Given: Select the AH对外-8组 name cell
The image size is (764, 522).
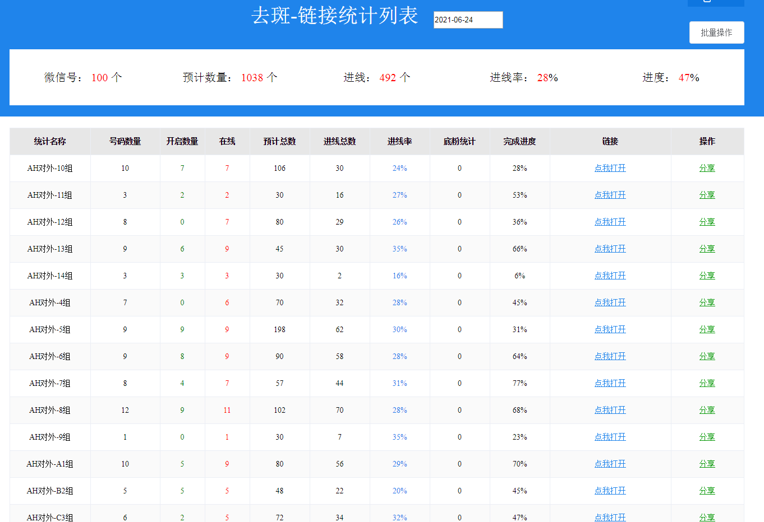Looking at the screenshot, I should [x=50, y=410].
